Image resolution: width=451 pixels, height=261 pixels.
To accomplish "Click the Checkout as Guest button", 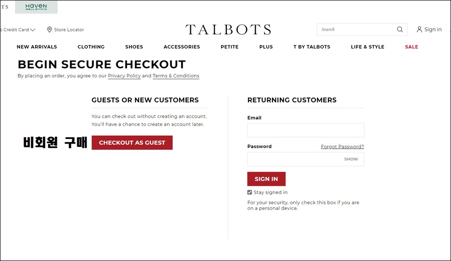I will [132, 143].
